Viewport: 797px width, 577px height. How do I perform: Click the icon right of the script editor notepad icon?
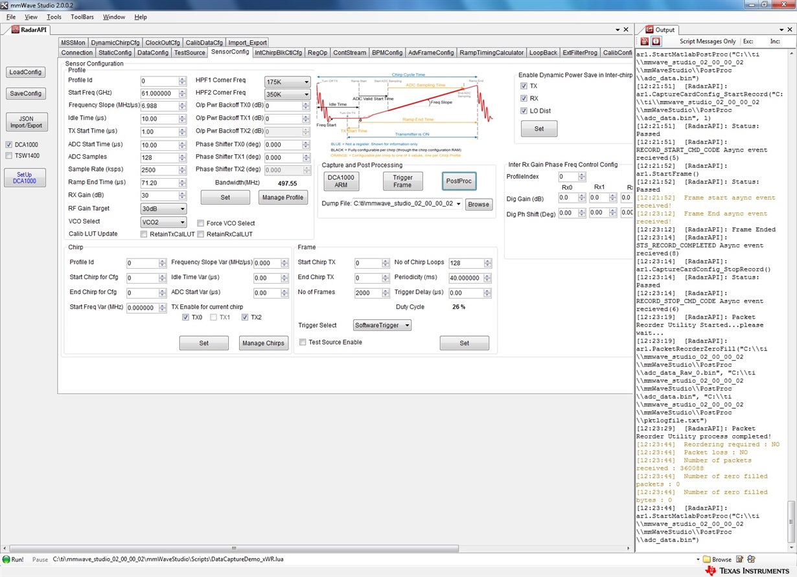point(750,559)
